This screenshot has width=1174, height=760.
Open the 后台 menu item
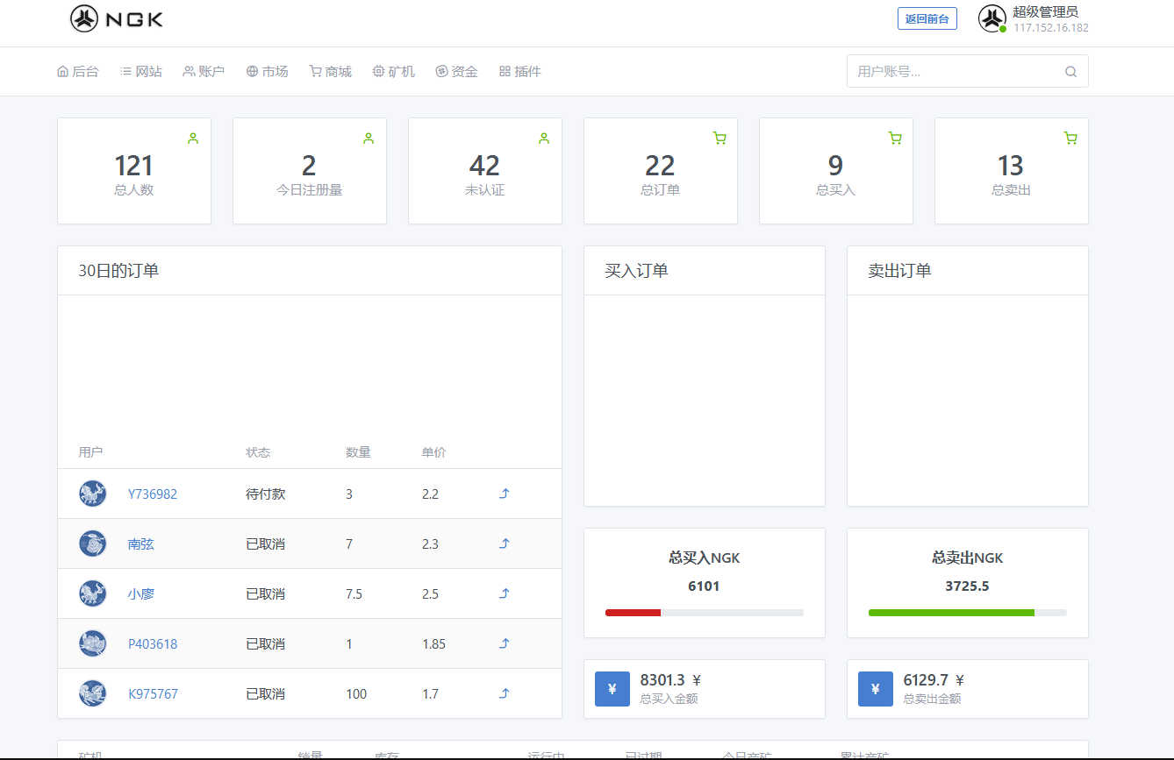pos(78,72)
